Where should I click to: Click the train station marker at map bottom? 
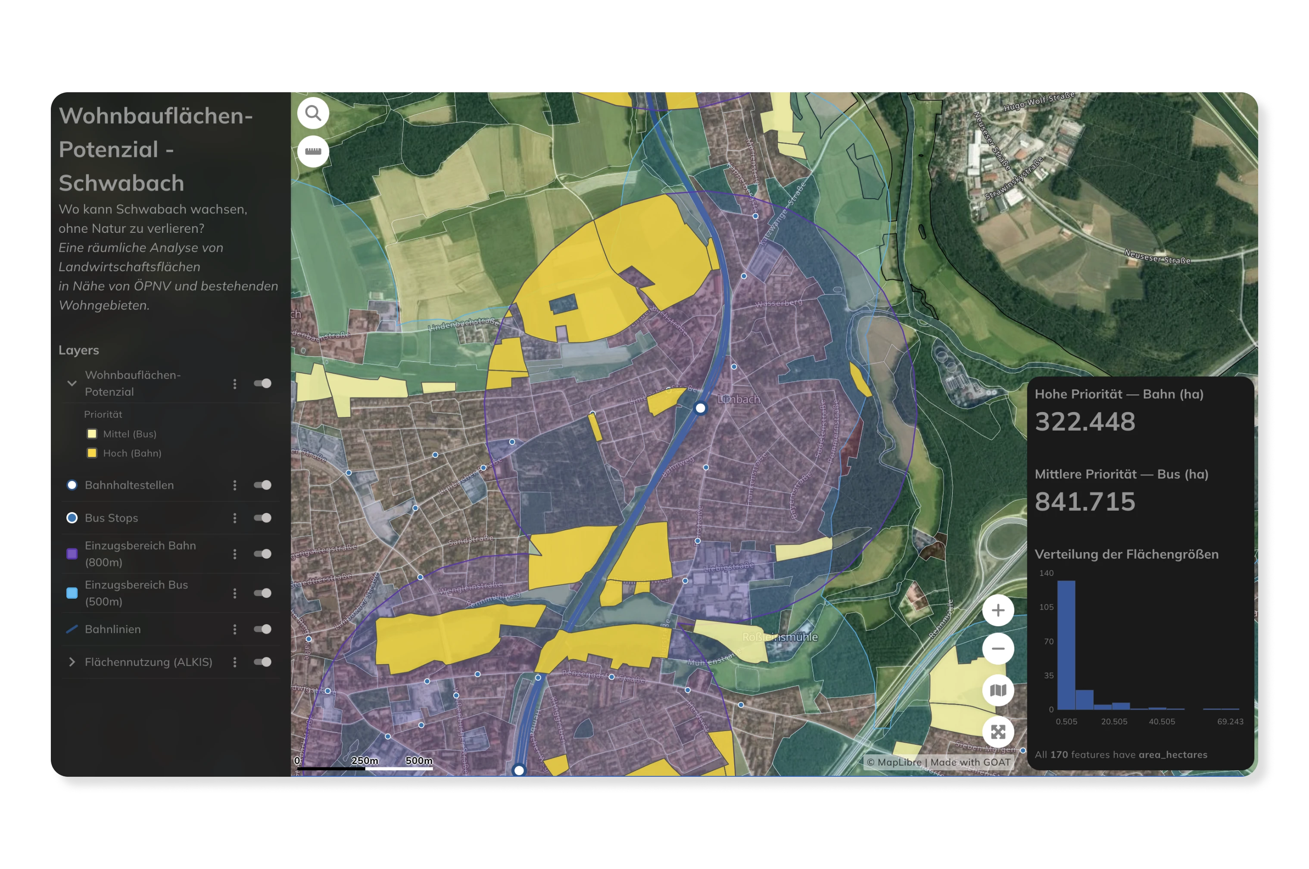point(519,770)
